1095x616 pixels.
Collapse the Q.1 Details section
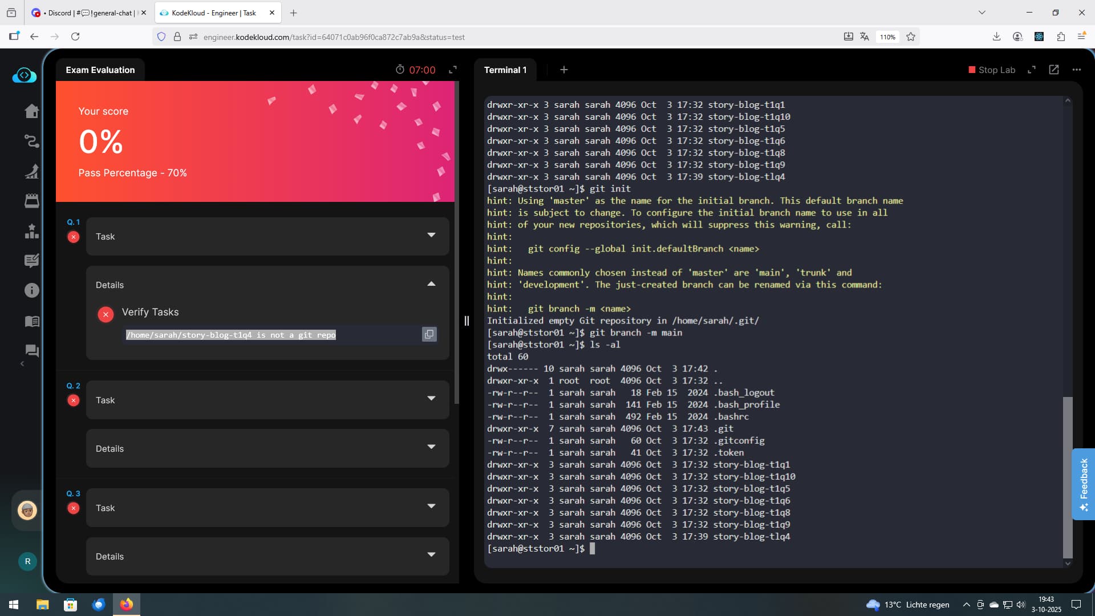point(431,284)
